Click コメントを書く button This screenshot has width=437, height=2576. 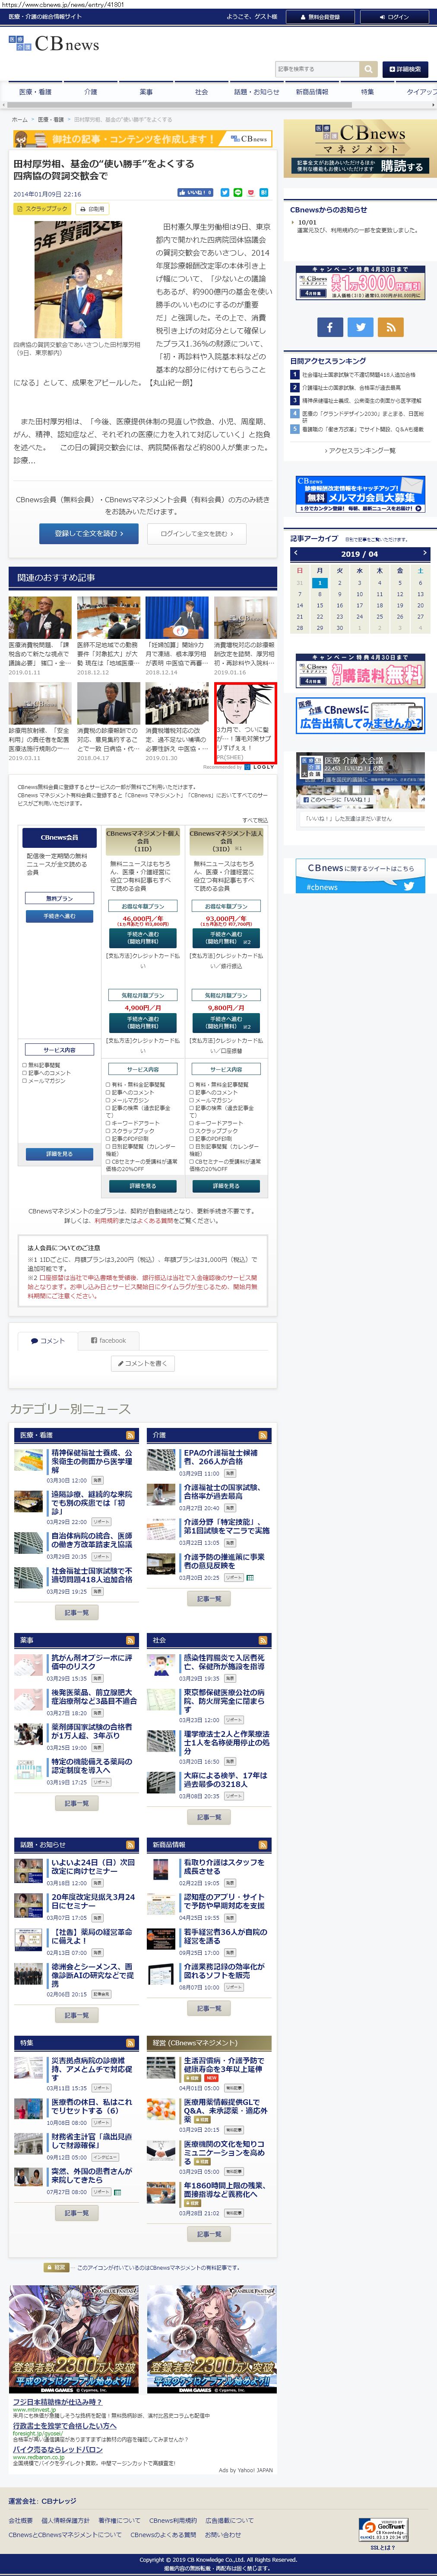pos(142,1363)
